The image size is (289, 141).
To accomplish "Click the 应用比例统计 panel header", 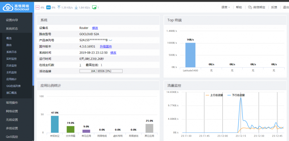I will click(98, 86).
